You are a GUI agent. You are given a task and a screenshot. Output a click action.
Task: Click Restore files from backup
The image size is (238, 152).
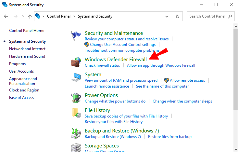pyautogui.click(x=170, y=137)
